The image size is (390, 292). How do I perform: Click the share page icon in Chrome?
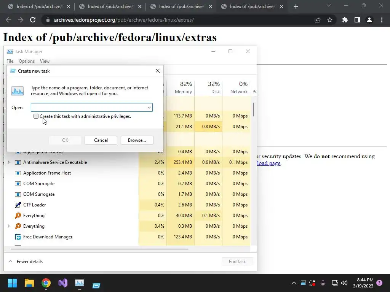pos(318,20)
